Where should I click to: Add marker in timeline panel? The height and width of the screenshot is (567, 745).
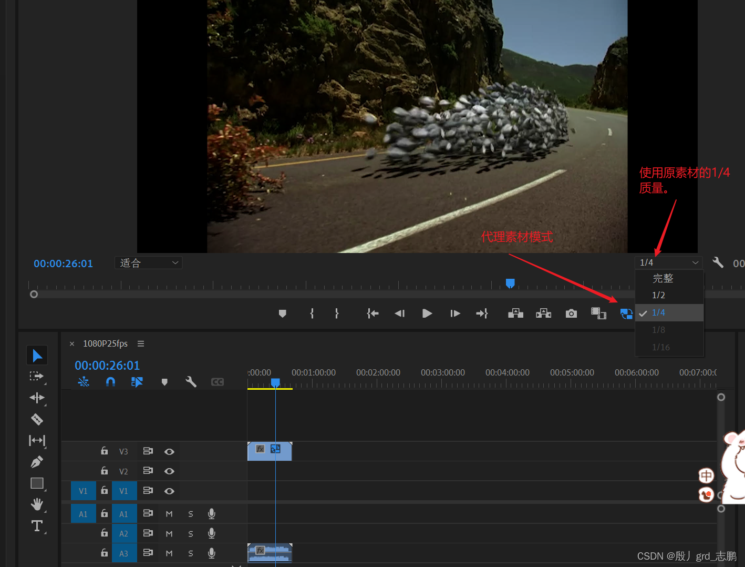164,382
